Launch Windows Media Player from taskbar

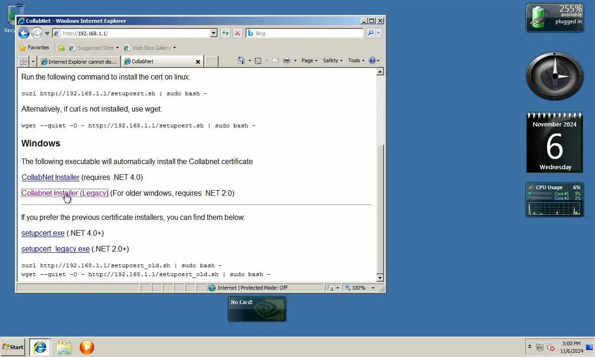coord(87,347)
